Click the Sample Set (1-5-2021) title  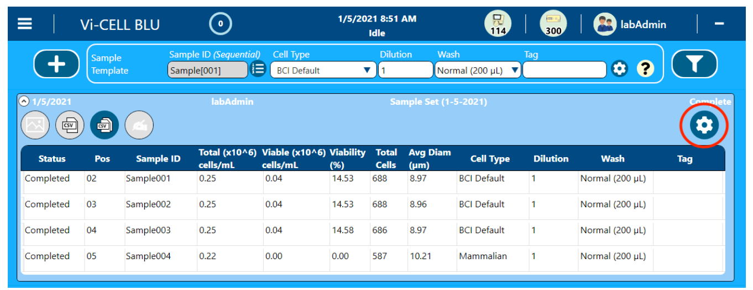pyautogui.click(x=438, y=102)
